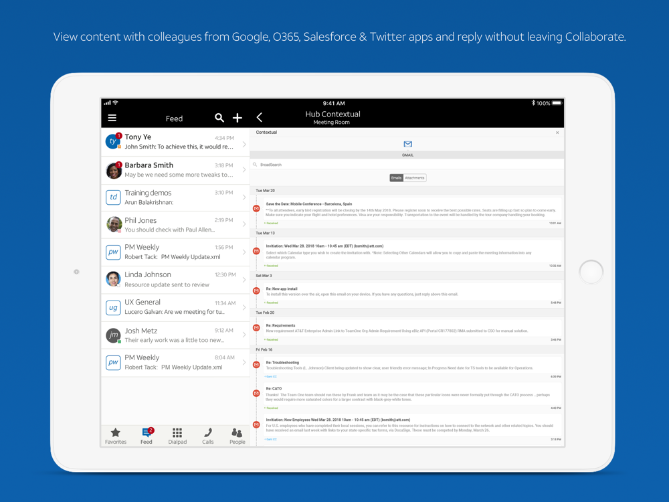Select the Gmail envelope icon
This screenshot has width=669, height=502.
407,145
